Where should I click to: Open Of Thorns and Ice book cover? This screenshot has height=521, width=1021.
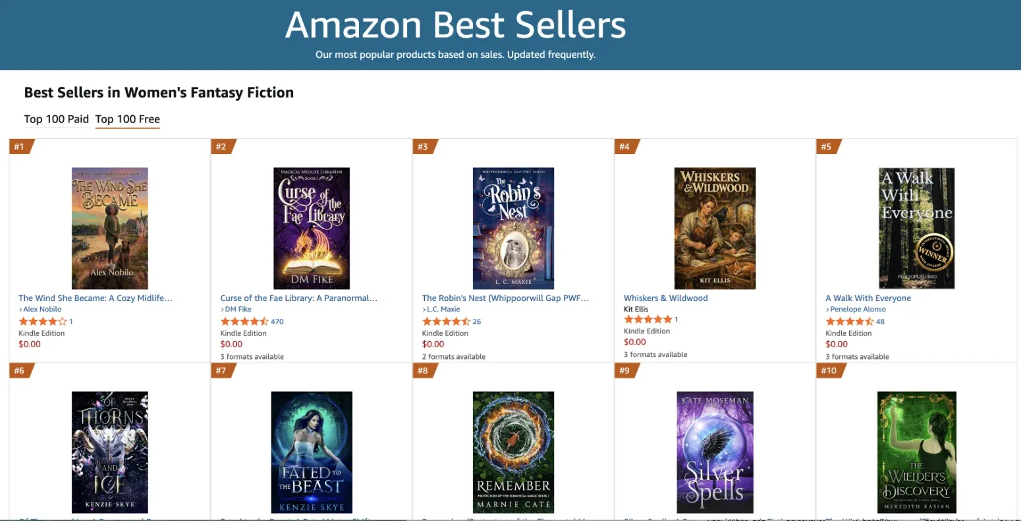pyautogui.click(x=110, y=452)
